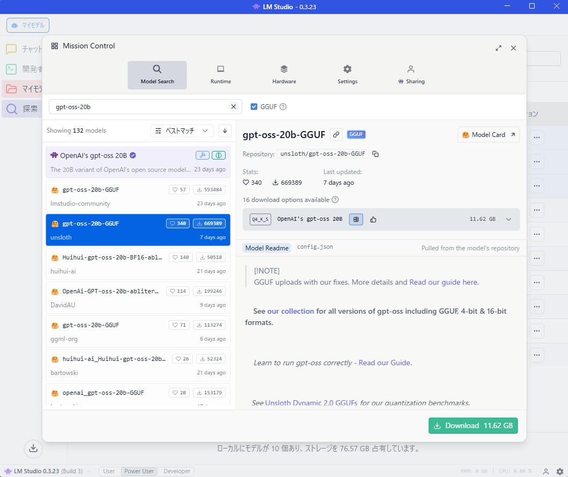This screenshot has width=568, height=477.
Task: Show GGUF help question mark
Action: pyautogui.click(x=283, y=106)
